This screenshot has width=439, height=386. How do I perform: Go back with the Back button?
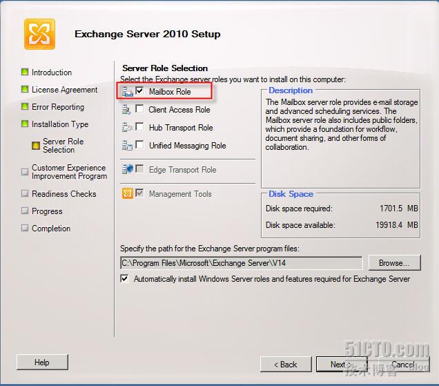(x=286, y=364)
